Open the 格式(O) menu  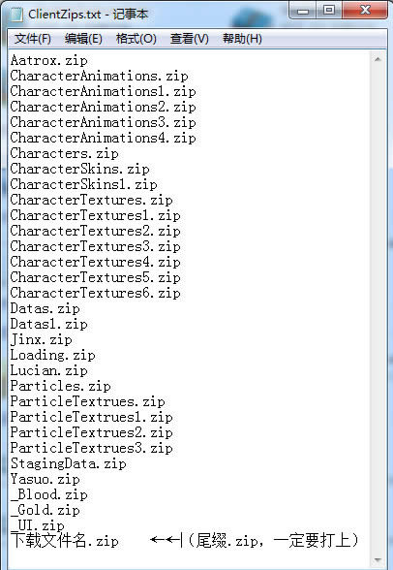click(136, 39)
